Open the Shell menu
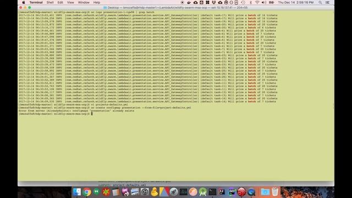Screen dimensions: 352x198 click(x=50, y=2)
